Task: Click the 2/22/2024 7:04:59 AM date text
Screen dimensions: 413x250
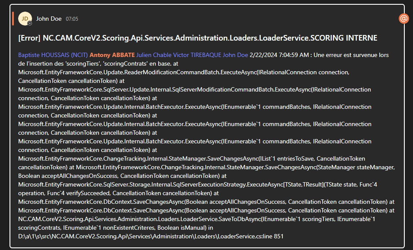Action: click(x=279, y=55)
